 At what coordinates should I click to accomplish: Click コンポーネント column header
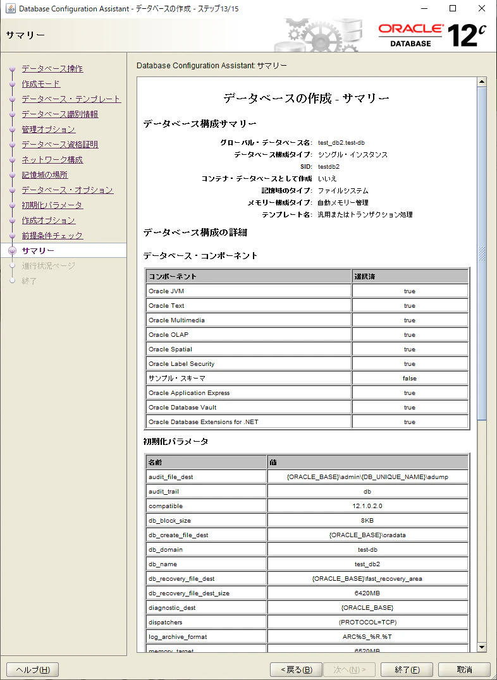tap(248, 276)
